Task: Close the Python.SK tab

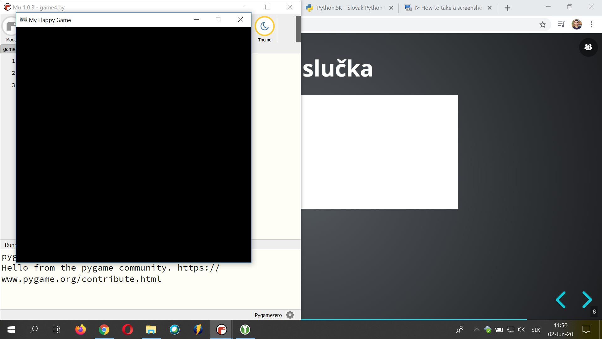Action: pos(391,8)
